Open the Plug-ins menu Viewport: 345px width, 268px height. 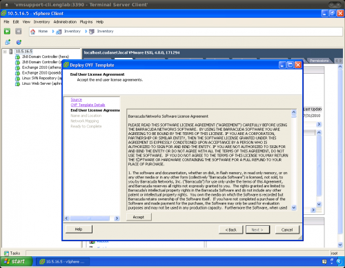86,22
